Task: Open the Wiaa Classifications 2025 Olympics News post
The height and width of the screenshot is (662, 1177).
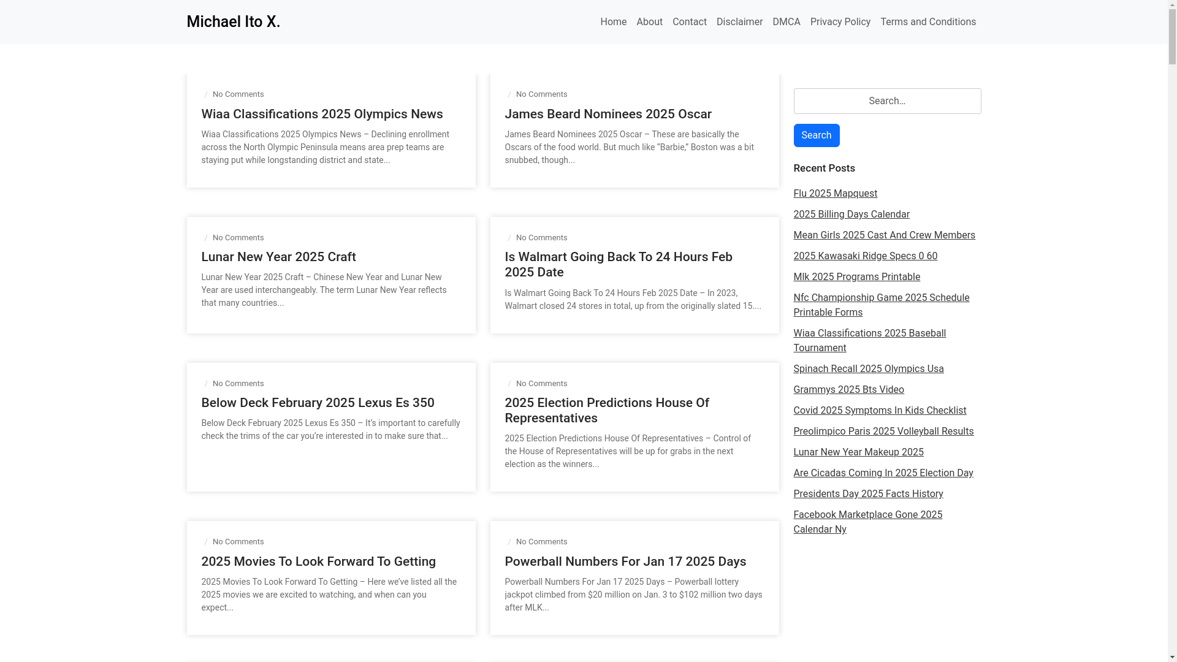Action: click(322, 114)
